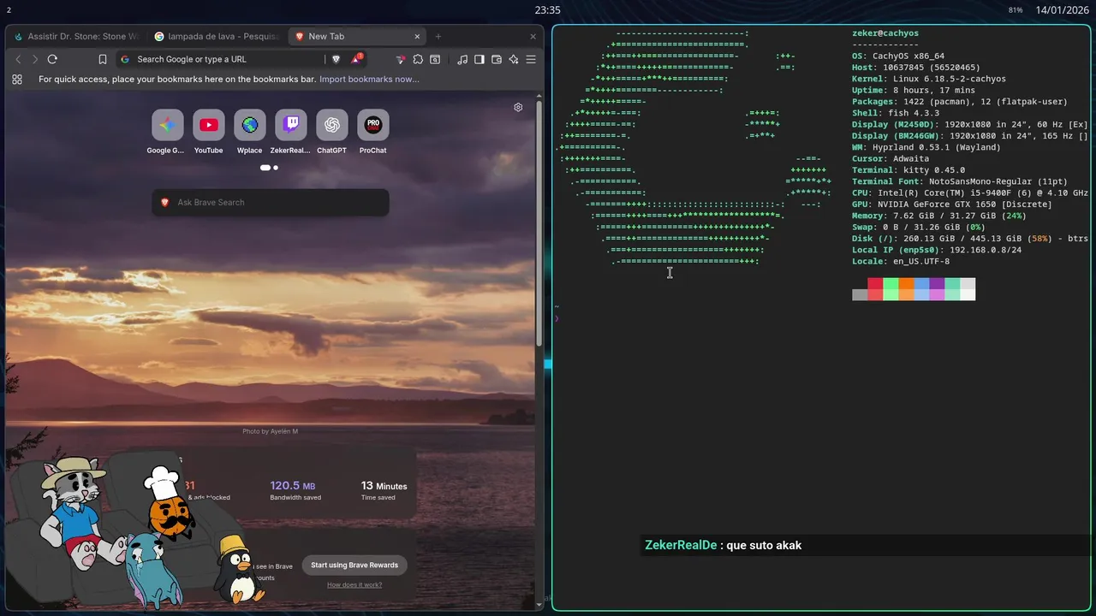Open Brave main hamburger menu
This screenshot has width=1096, height=616.
pos(531,59)
